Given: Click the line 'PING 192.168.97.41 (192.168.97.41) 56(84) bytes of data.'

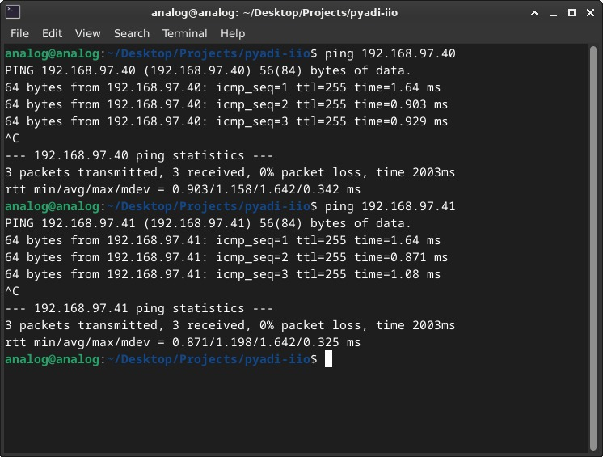Looking at the screenshot, I should (208, 223).
